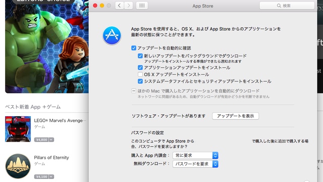
Task: Click the forward arrow in preferences toolbar
Action: coord(128,6)
